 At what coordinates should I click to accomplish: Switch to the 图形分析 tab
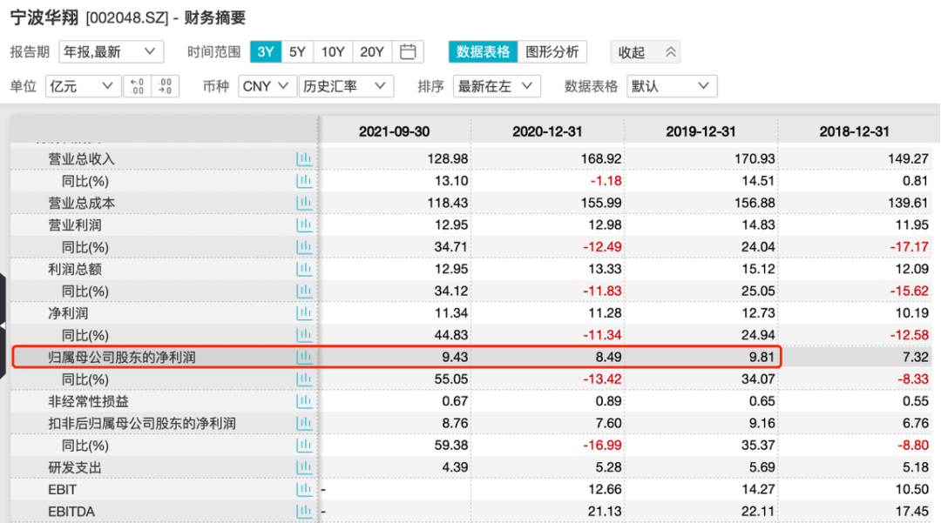point(552,52)
